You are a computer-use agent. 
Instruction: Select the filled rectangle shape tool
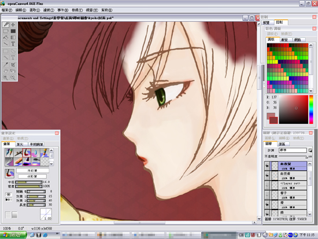pos(13,31)
